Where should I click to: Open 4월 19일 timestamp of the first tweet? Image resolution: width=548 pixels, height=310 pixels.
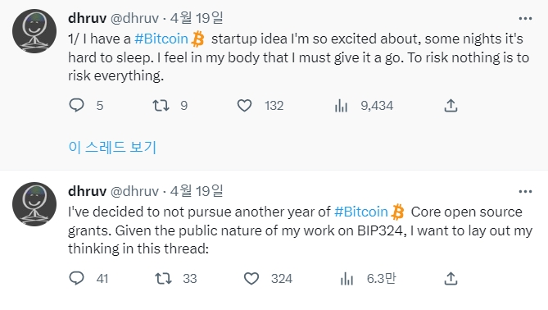pyautogui.click(x=197, y=18)
